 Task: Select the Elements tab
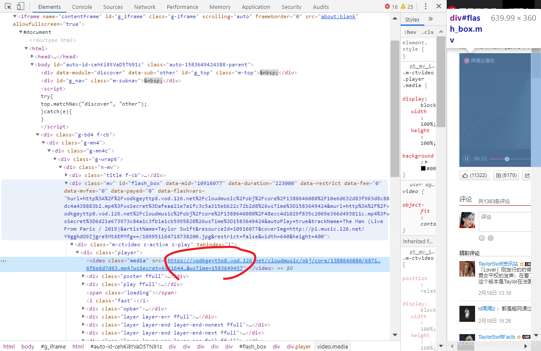(x=49, y=7)
